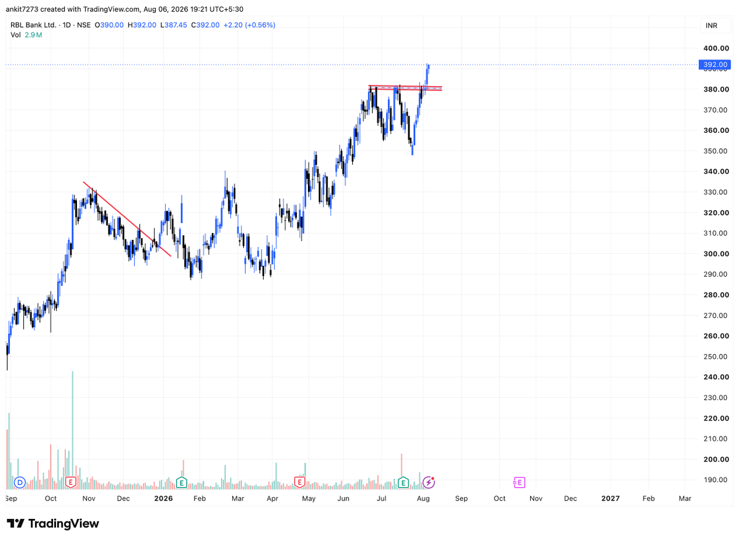Click the Aug label on time axis
This screenshot has height=541, width=739.
pyautogui.click(x=423, y=499)
